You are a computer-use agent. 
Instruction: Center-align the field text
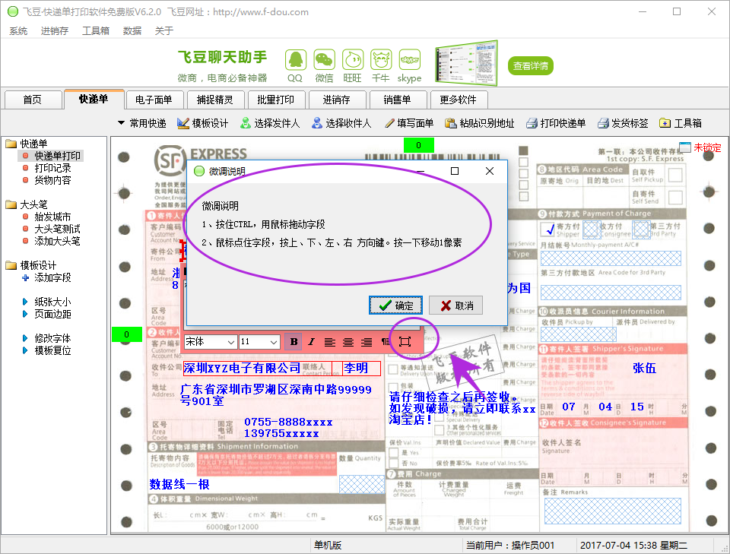(348, 342)
